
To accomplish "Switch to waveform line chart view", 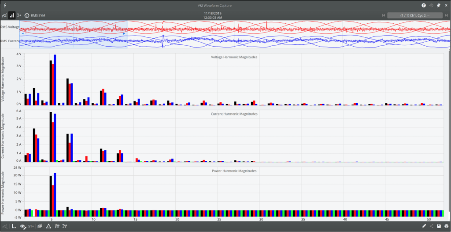I will (x=4, y=15).
